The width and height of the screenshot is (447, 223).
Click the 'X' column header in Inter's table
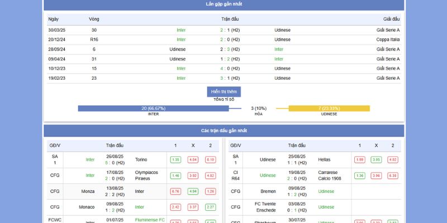[x=193, y=146]
